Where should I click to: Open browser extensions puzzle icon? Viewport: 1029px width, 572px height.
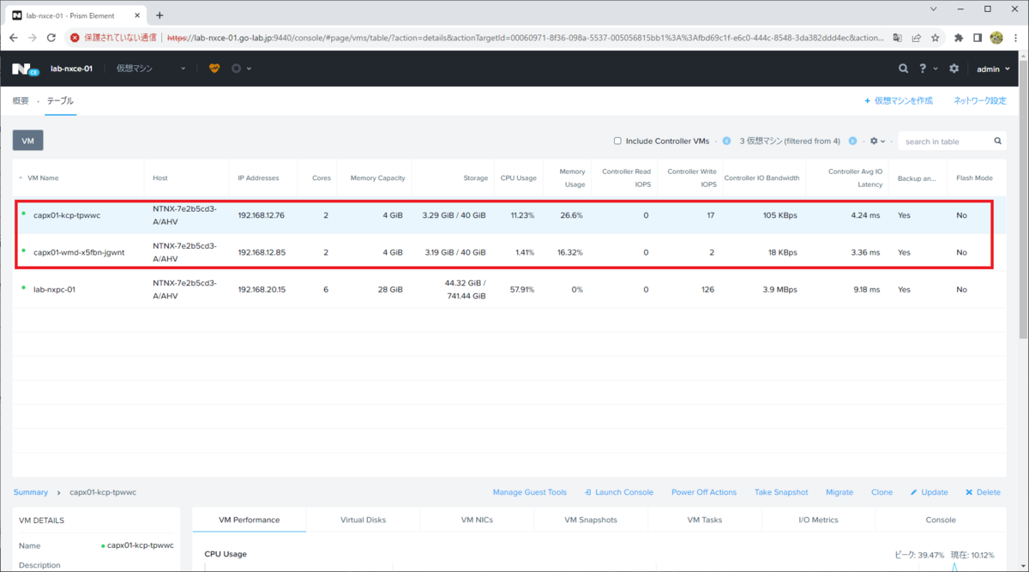[x=958, y=38]
